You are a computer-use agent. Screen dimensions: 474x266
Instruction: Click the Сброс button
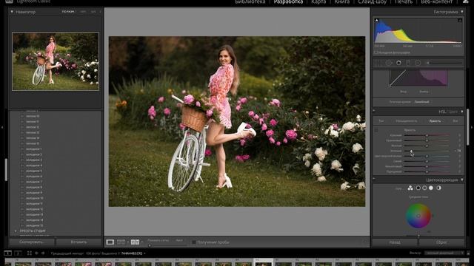point(441,242)
